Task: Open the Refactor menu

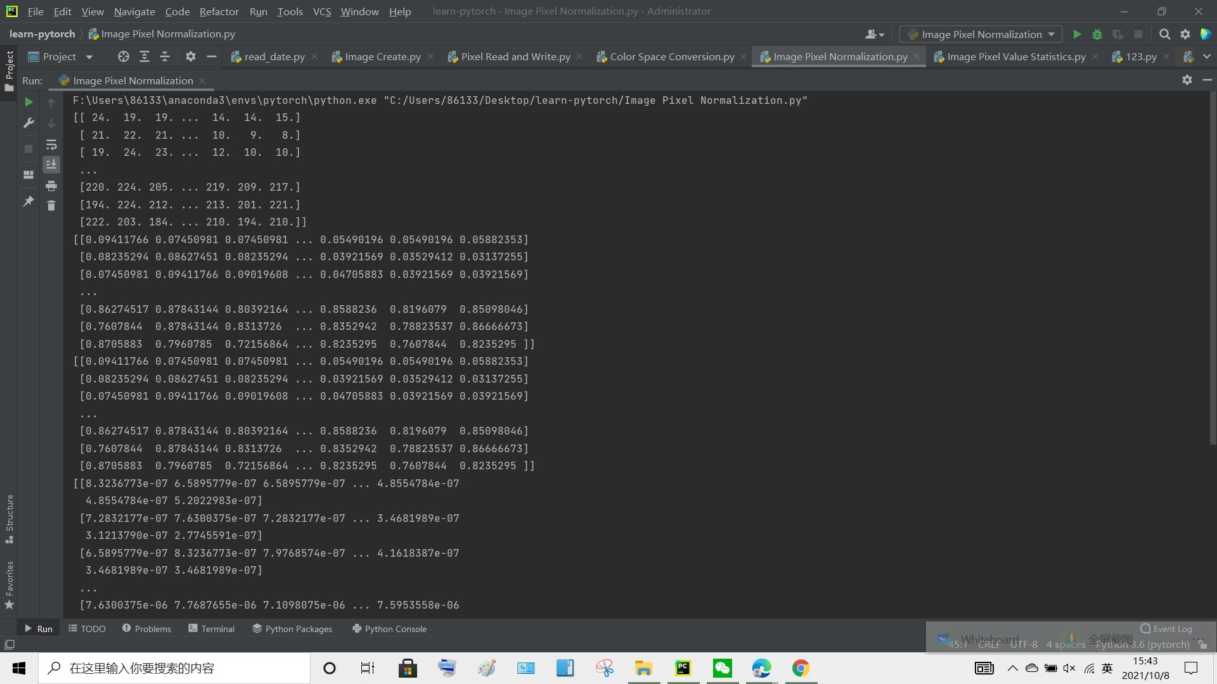Action: coord(219,11)
